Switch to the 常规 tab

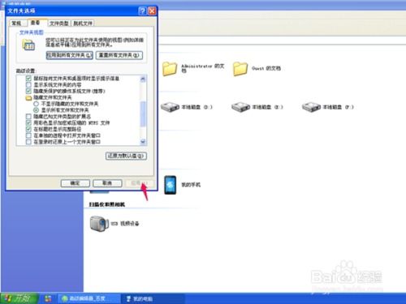pyautogui.click(x=16, y=24)
